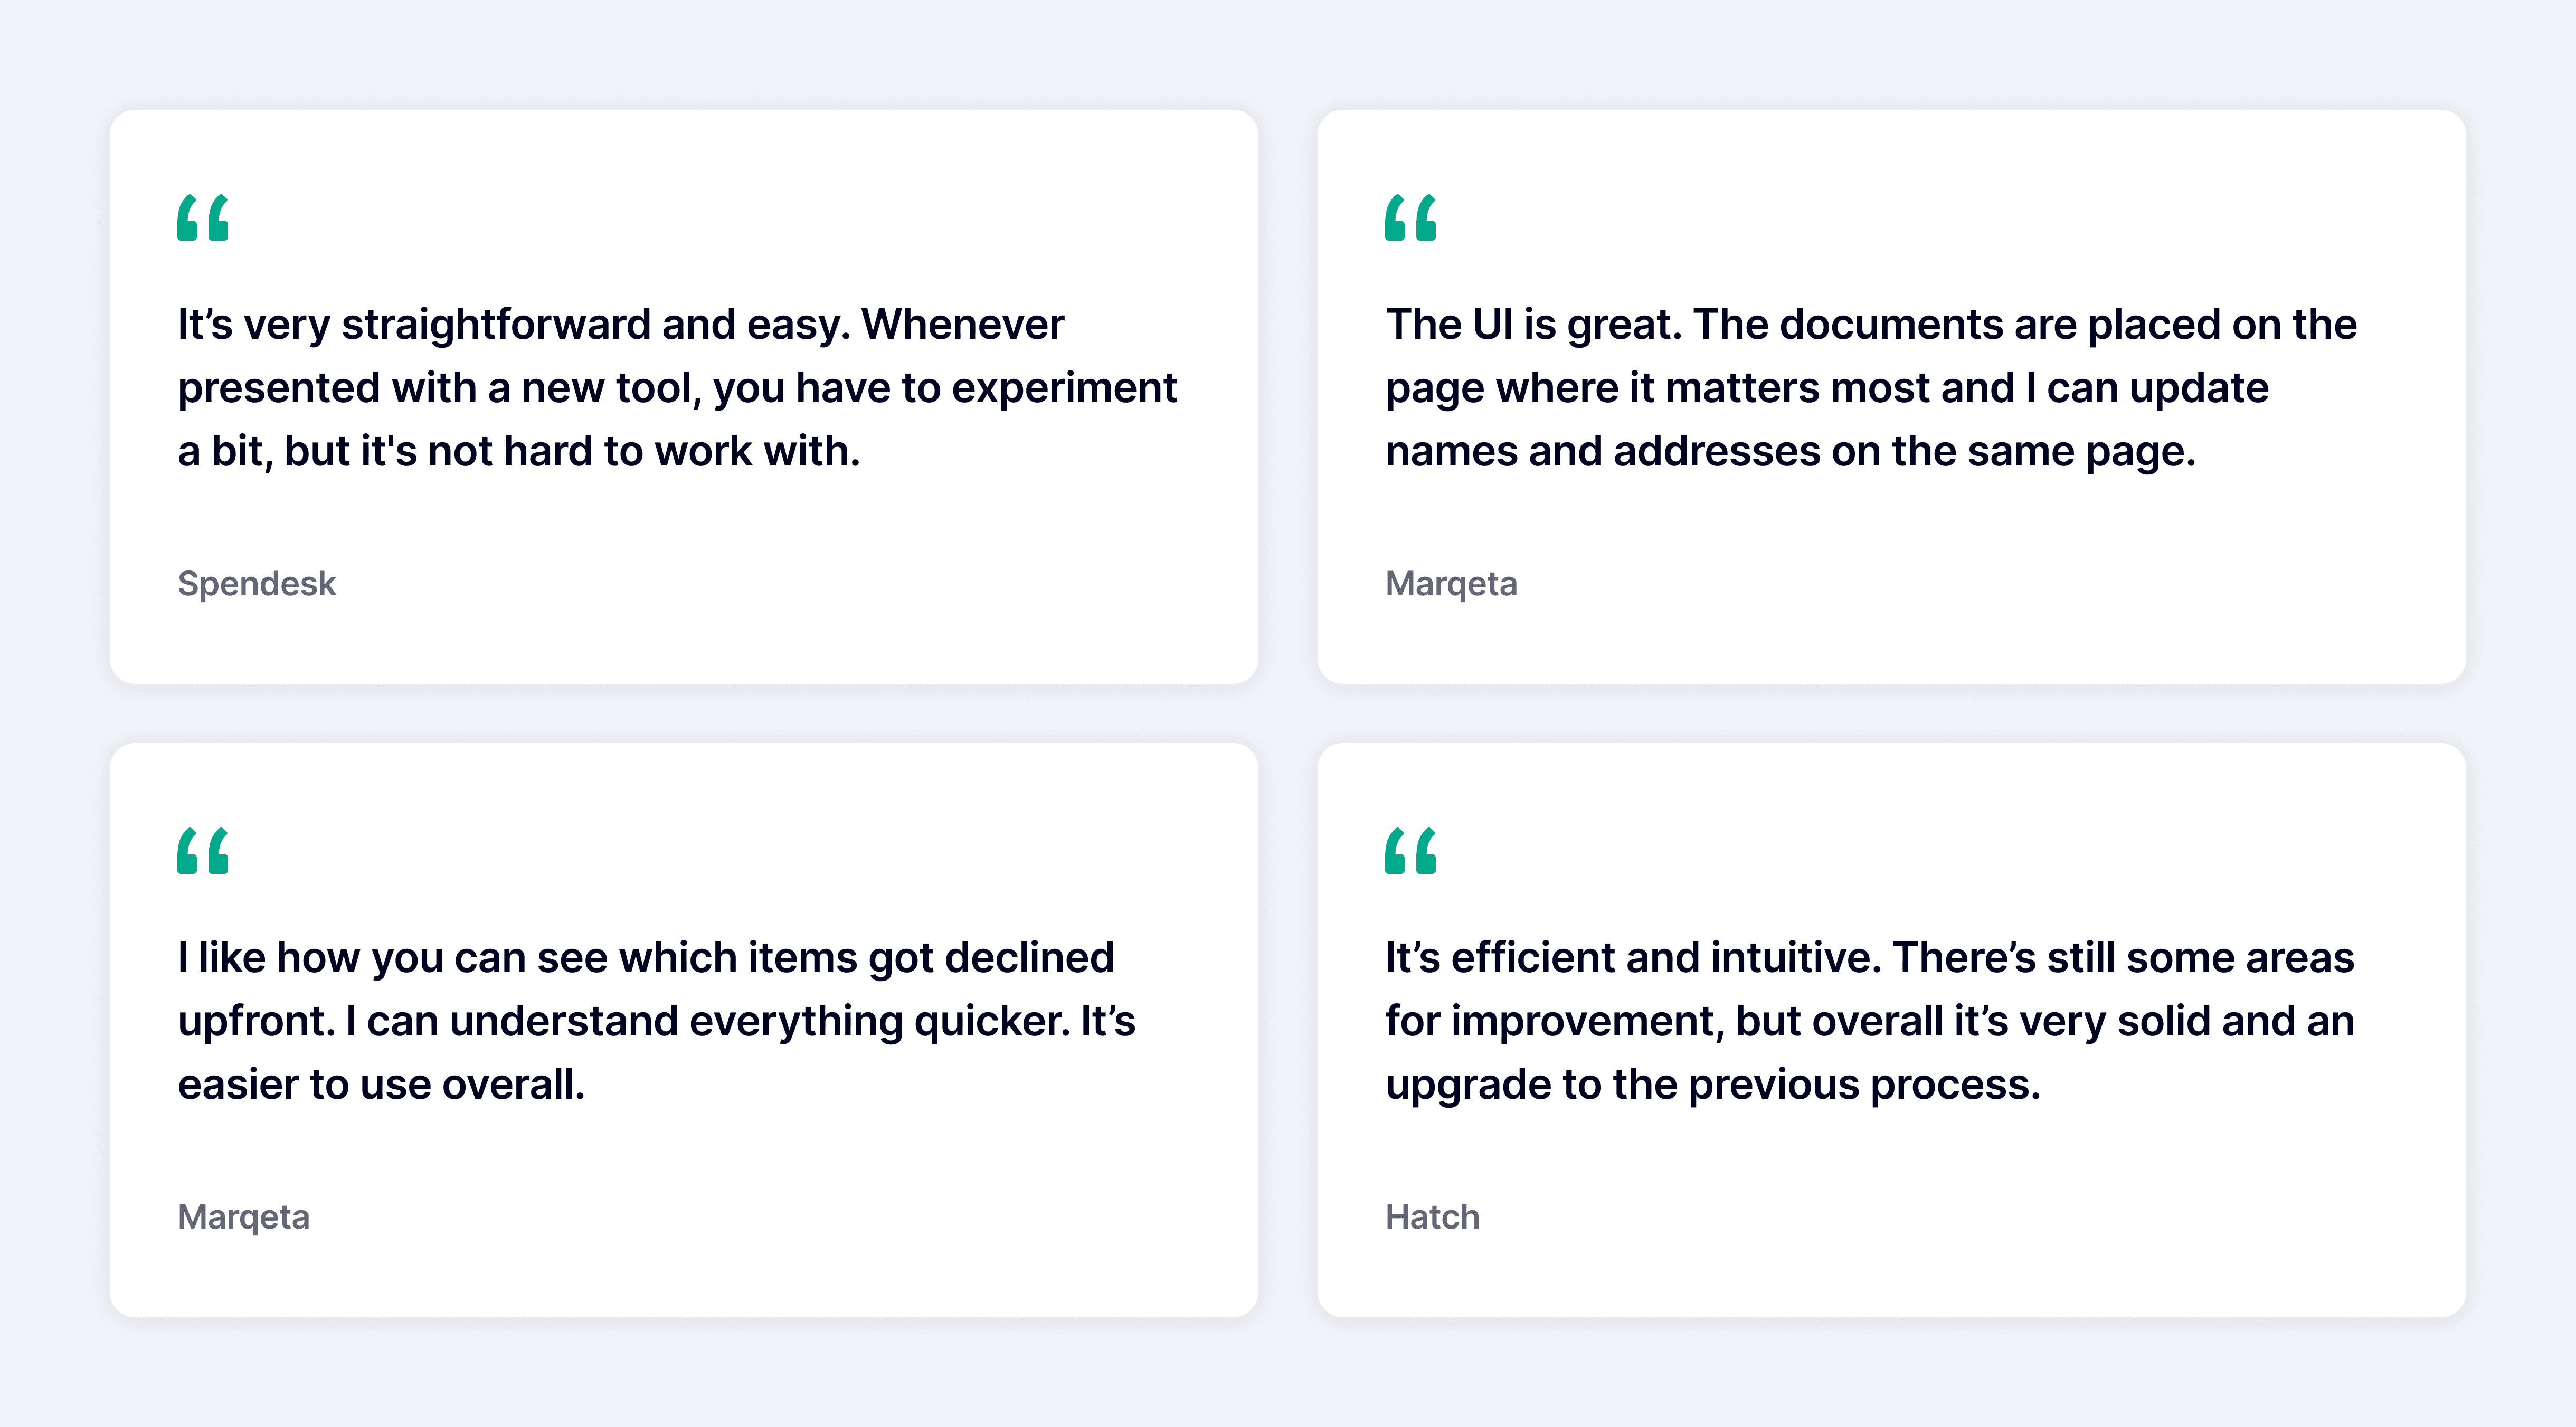Select the 'It's very straightforward and easy' quote text
Viewport: 2576px width, 1427px height.
click(x=677, y=388)
